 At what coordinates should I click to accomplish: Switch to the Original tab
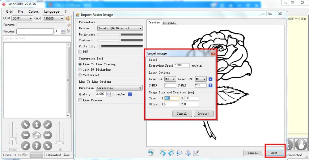[x=169, y=23]
